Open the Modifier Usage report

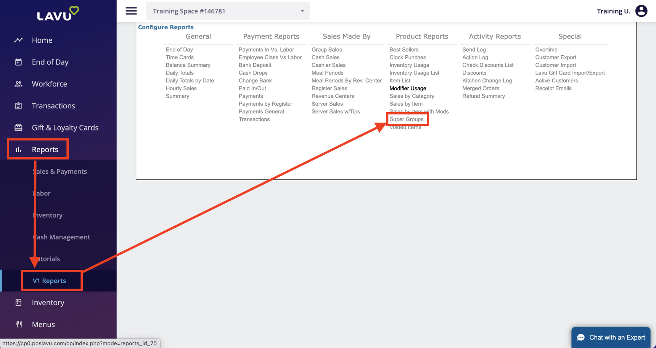tap(408, 89)
